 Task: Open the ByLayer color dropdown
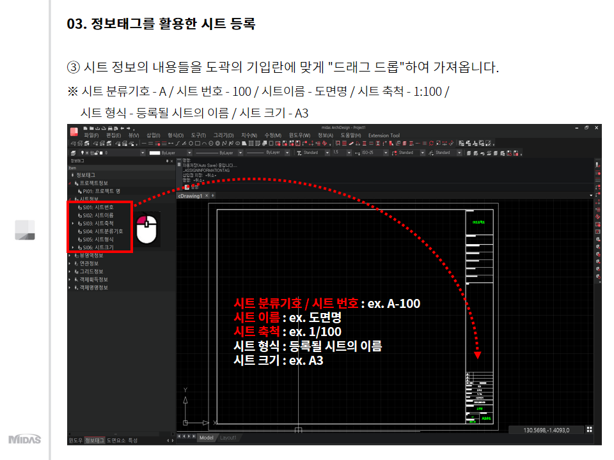(x=188, y=153)
